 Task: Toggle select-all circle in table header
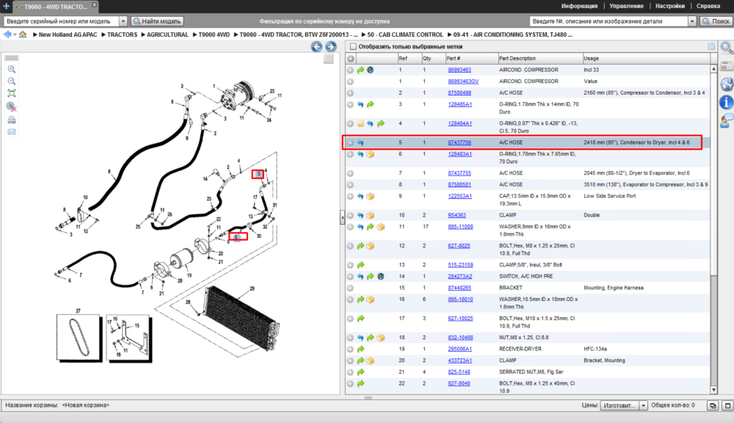(x=351, y=59)
